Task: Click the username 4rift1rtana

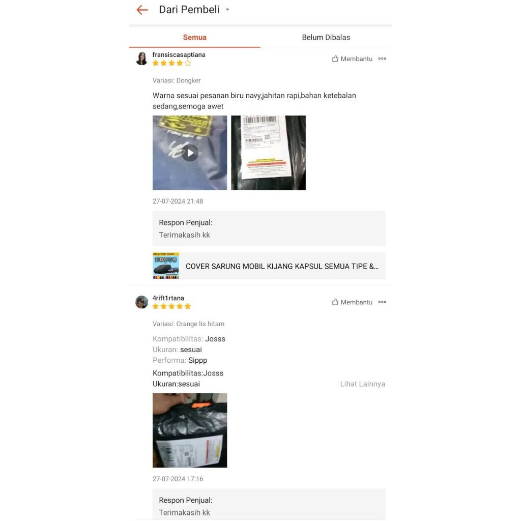Action: pyautogui.click(x=168, y=298)
